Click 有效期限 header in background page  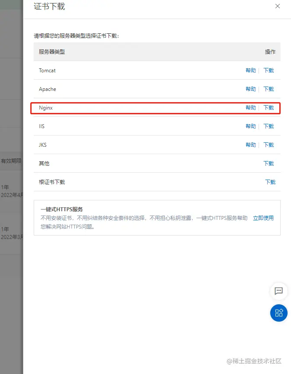11,161
